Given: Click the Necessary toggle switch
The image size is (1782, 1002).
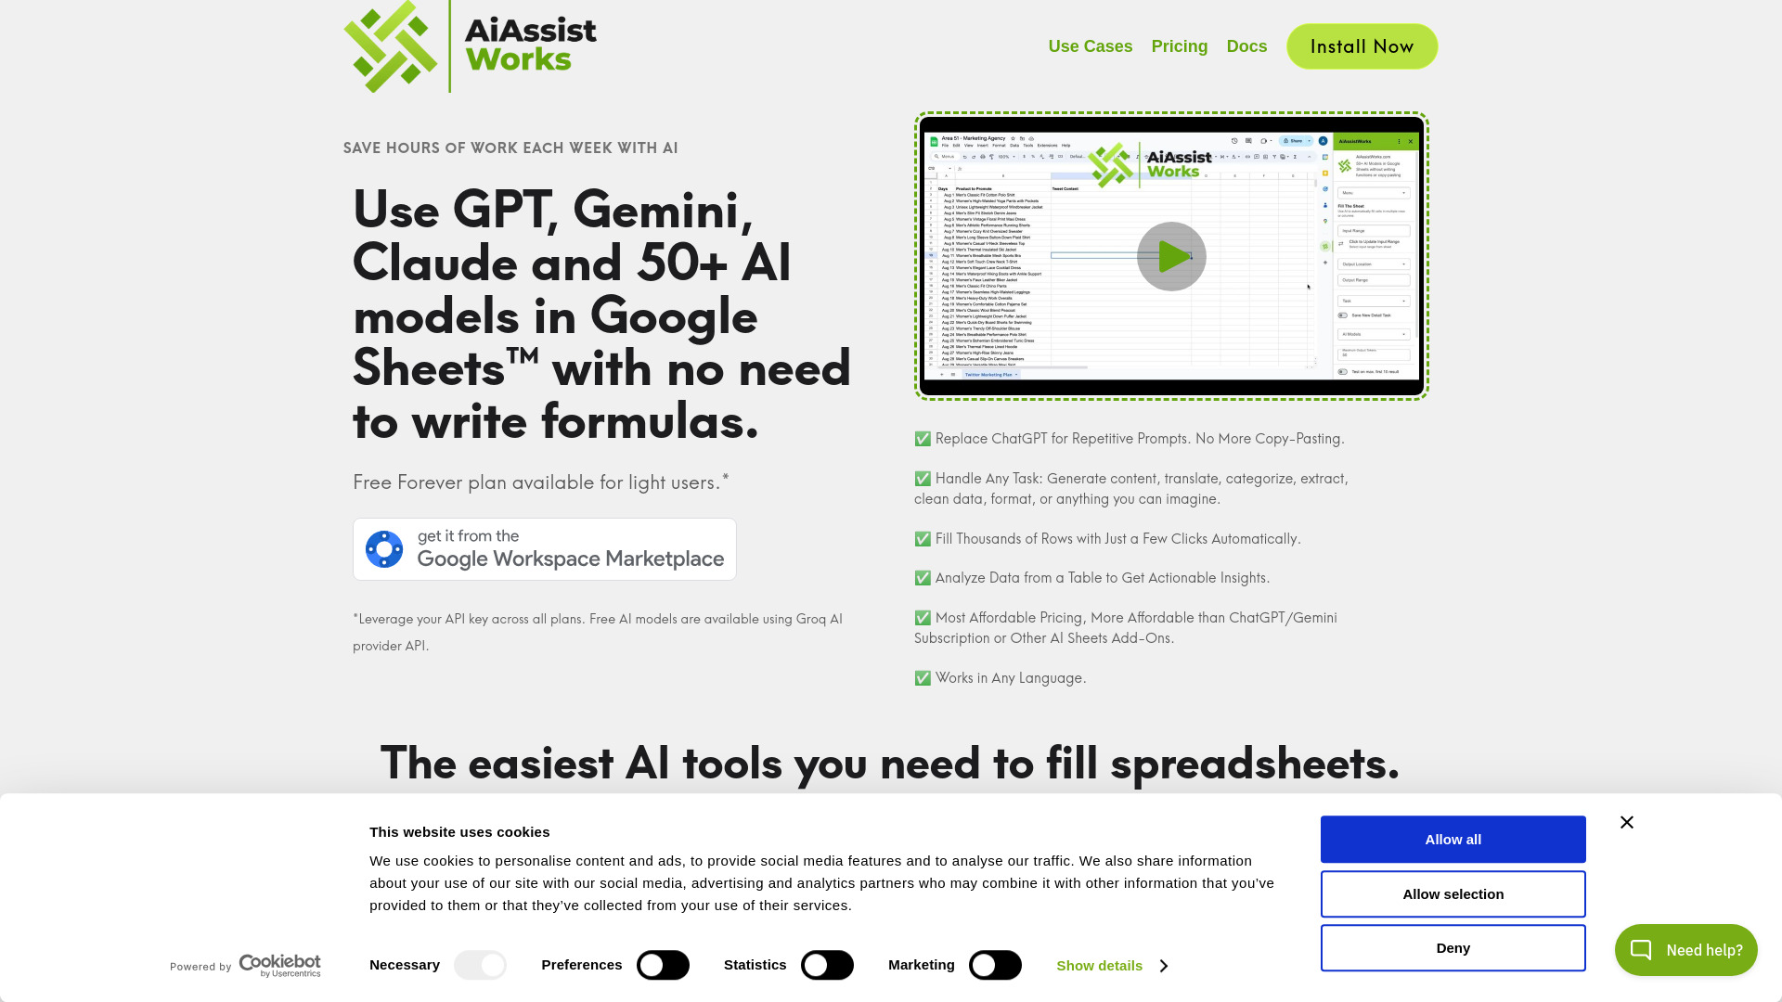Looking at the screenshot, I should (x=480, y=965).
